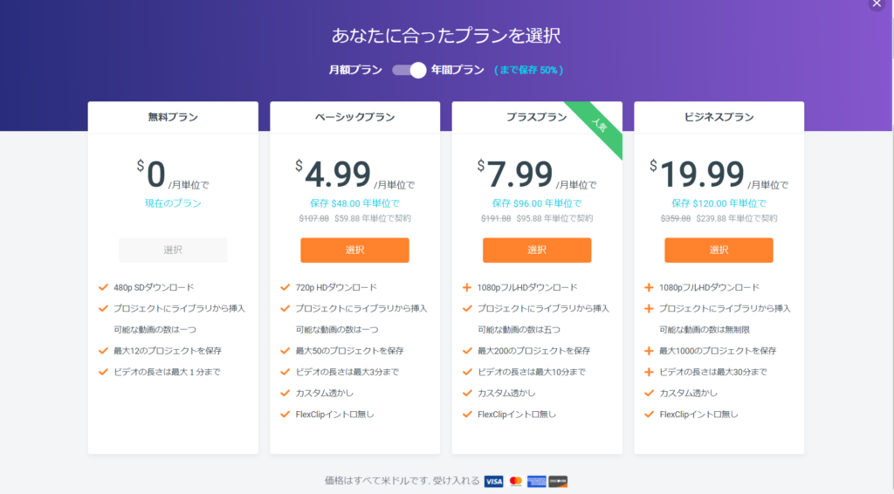This screenshot has width=894, height=494.
Task: Click the disabled 選択 button in 無料プラン
Action: [173, 250]
